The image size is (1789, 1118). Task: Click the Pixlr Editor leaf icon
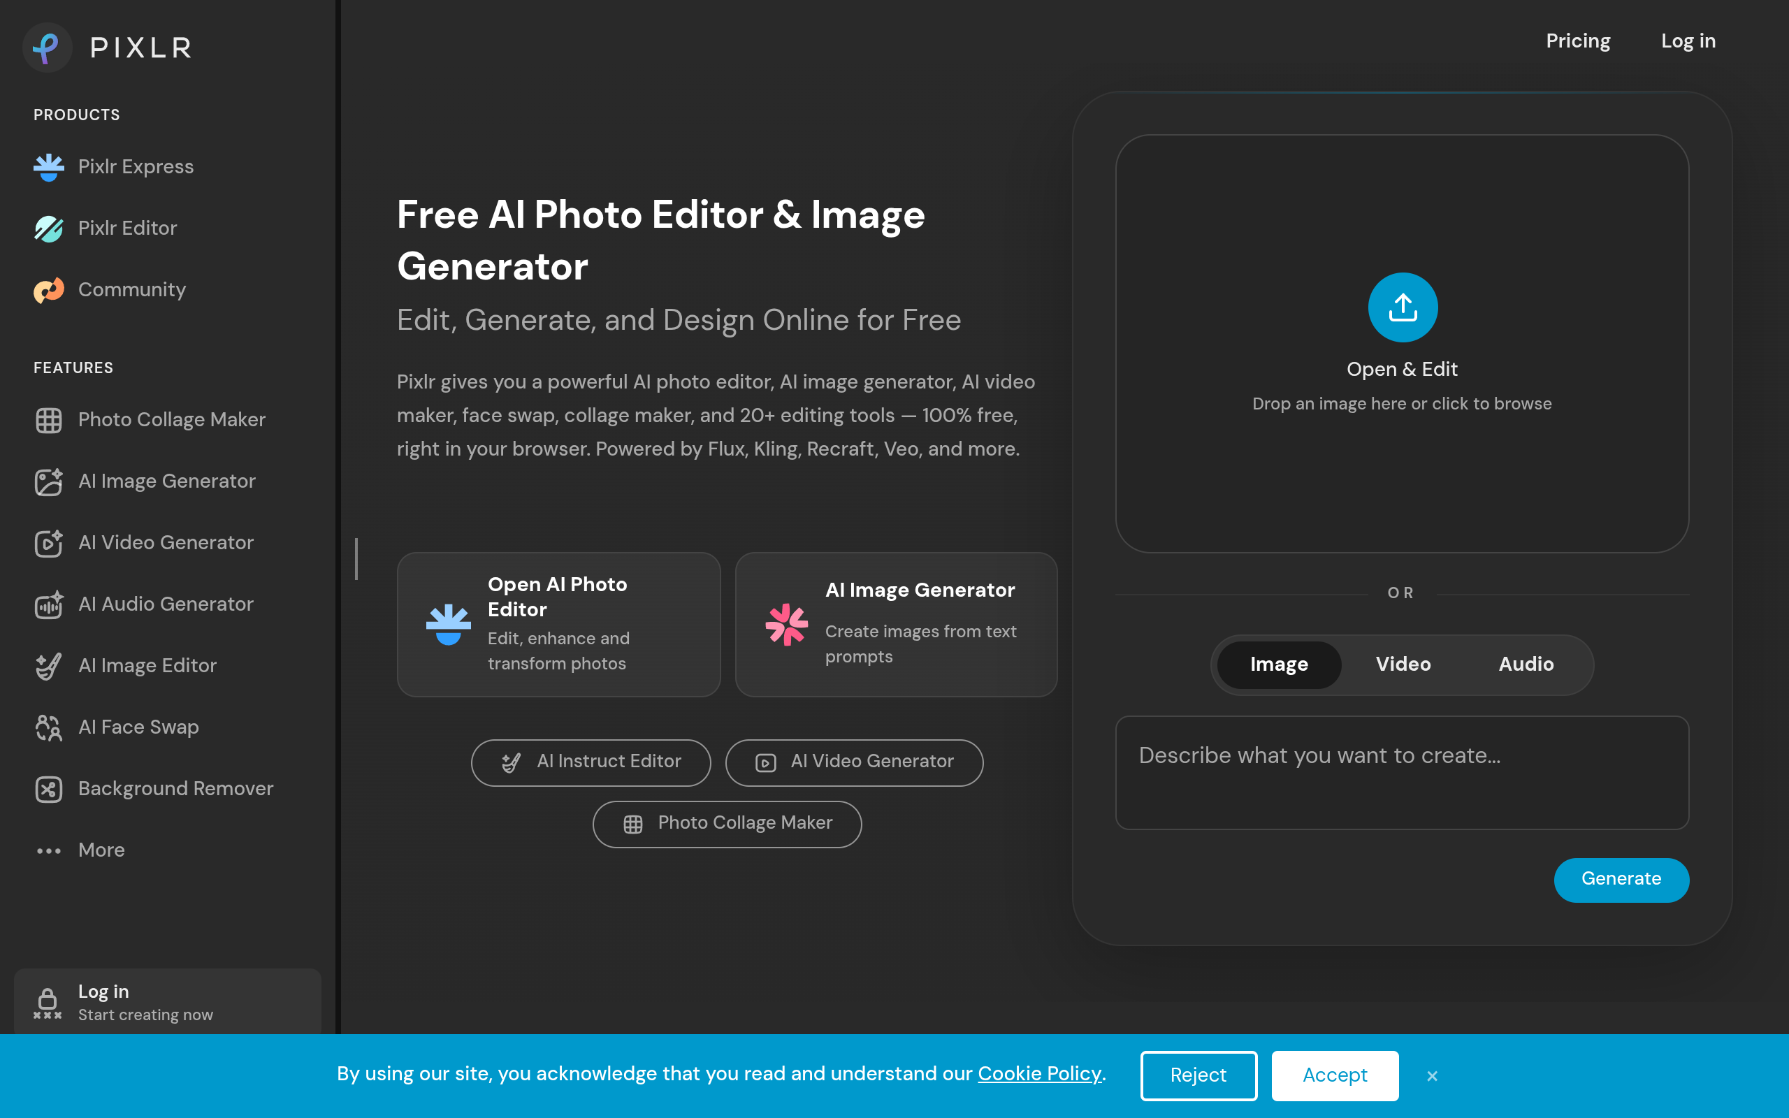coord(49,228)
